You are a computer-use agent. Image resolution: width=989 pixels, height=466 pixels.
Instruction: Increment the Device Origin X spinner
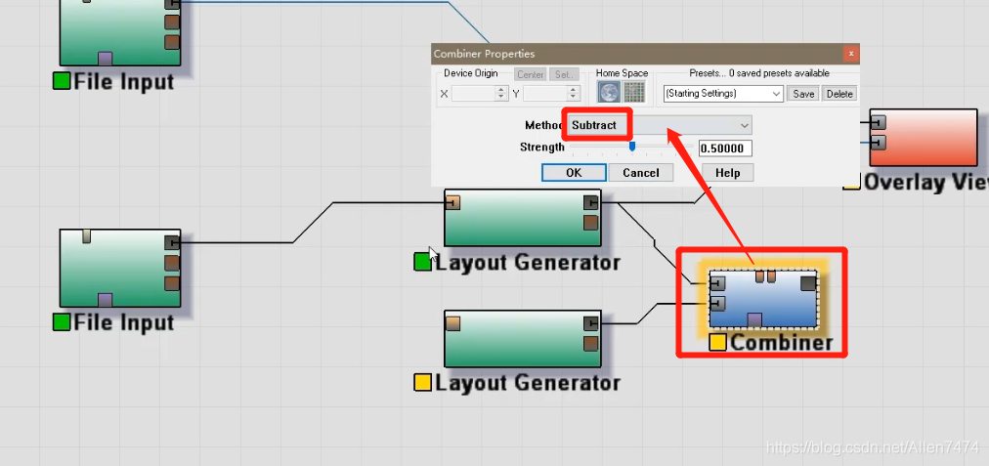[502, 90]
